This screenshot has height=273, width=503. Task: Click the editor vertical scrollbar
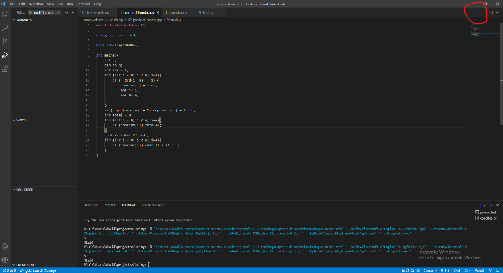click(x=501, y=74)
